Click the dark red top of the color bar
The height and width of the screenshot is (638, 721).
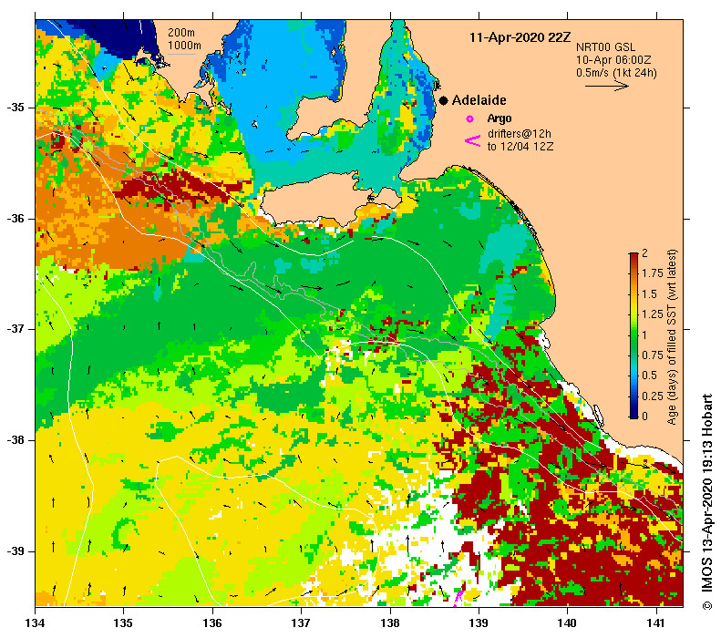pyautogui.click(x=633, y=255)
